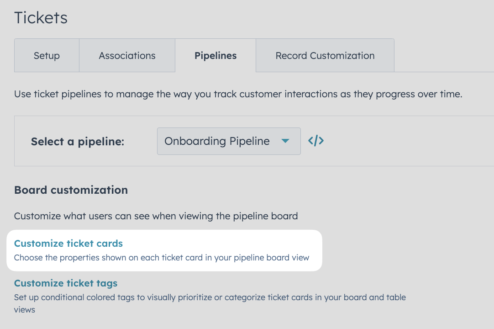The width and height of the screenshot is (494, 329).
Task: Click the code snippet icon beside pipeline dropdown
Action: tap(315, 141)
